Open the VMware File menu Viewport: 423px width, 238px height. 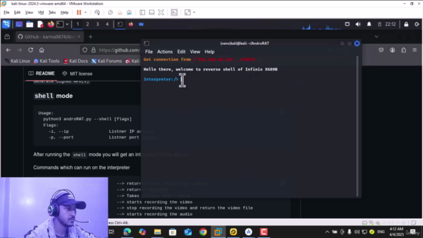[x=6, y=13]
